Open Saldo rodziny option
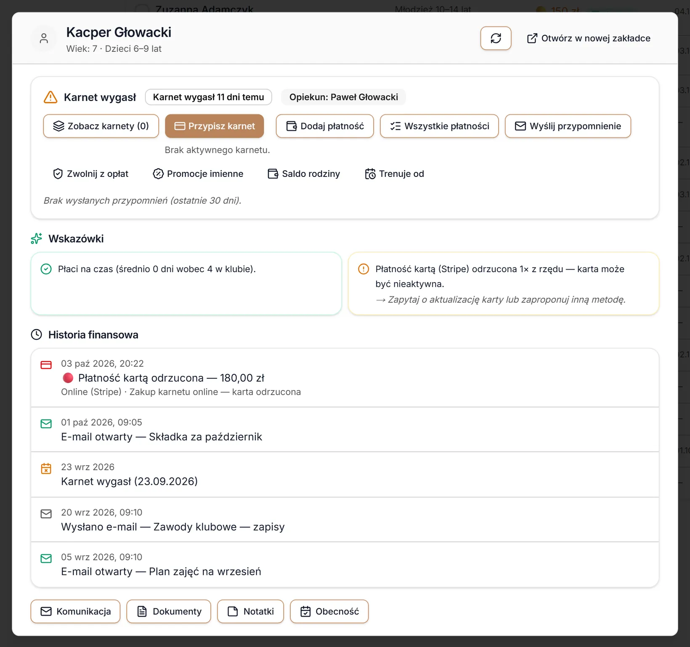The image size is (690, 647). click(304, 174)
